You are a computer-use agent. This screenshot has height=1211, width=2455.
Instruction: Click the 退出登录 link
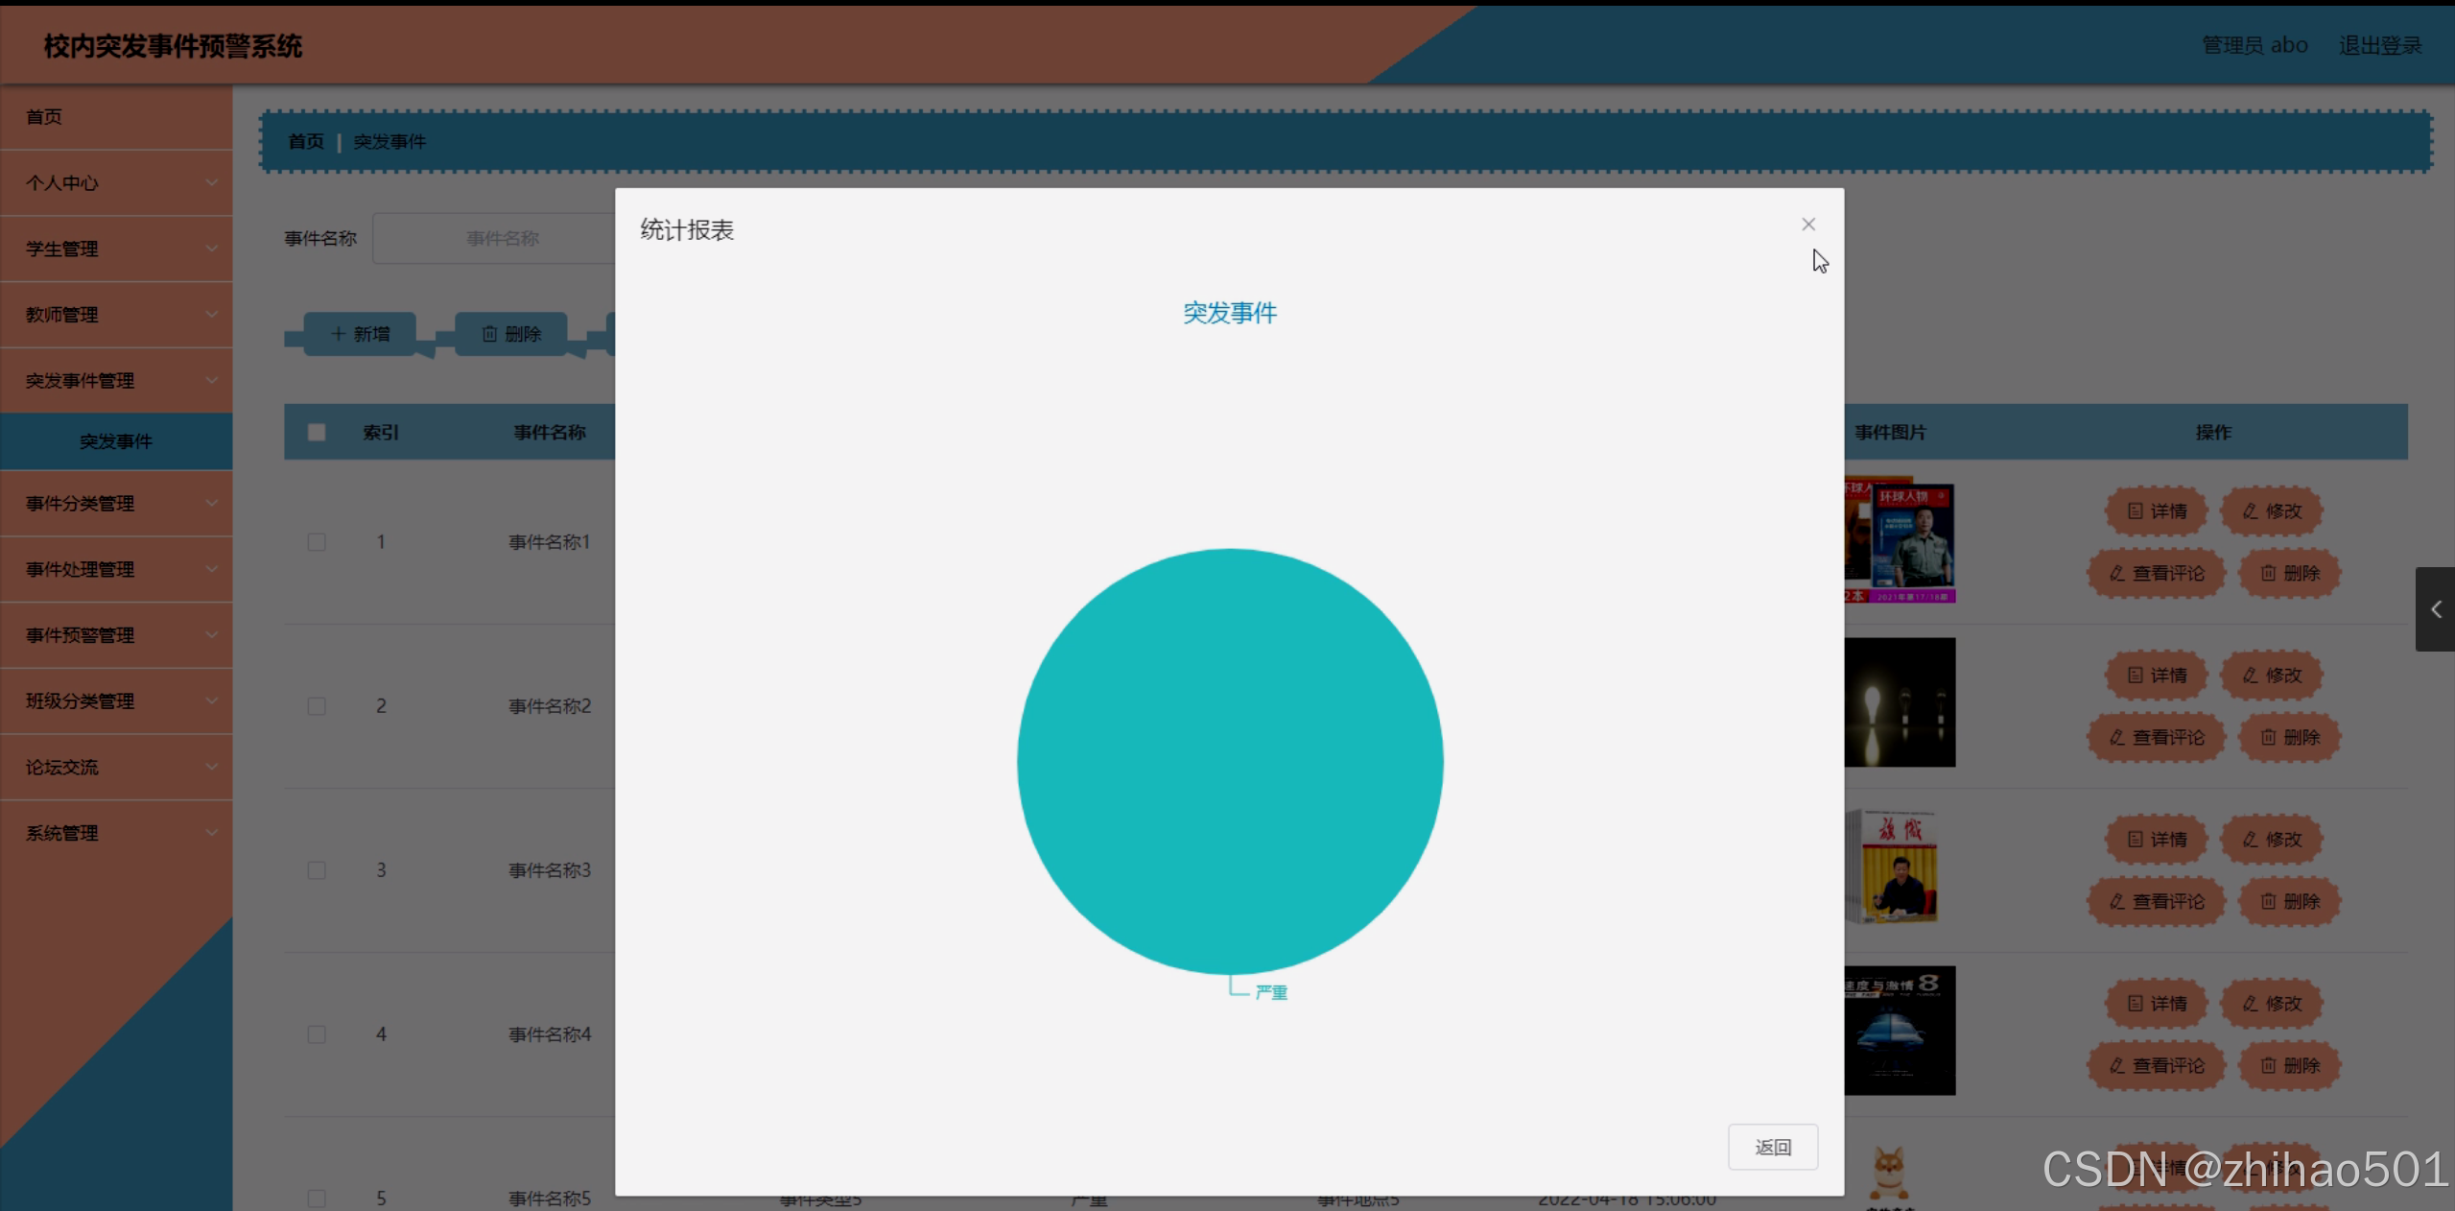pos(2379,46)
